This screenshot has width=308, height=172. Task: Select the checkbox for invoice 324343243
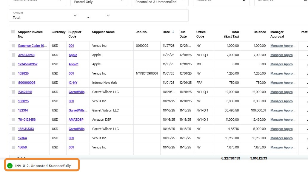13,55
